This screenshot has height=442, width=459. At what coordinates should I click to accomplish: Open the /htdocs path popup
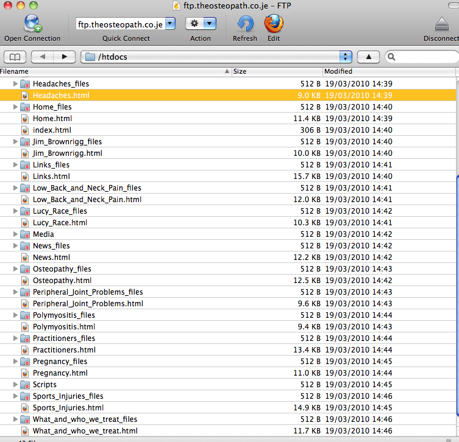pos(216,57)
